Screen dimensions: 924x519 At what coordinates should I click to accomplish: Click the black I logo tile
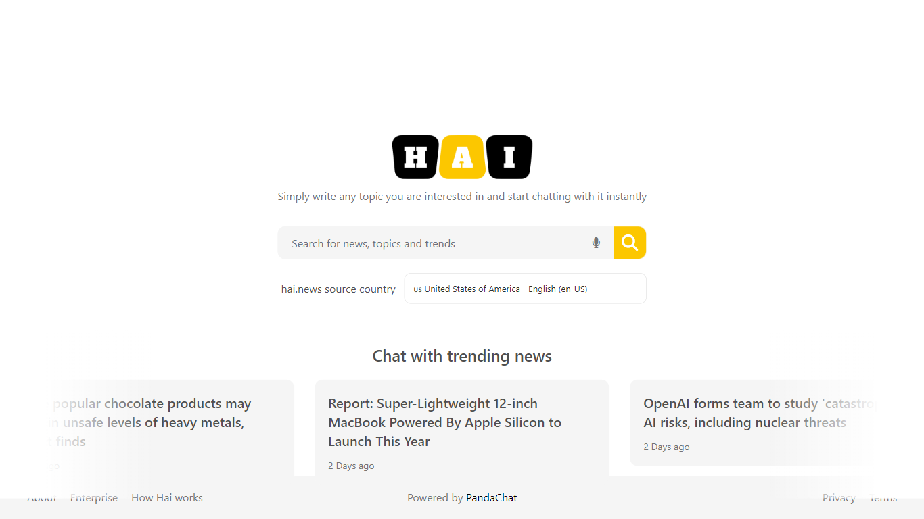point(509,157)
